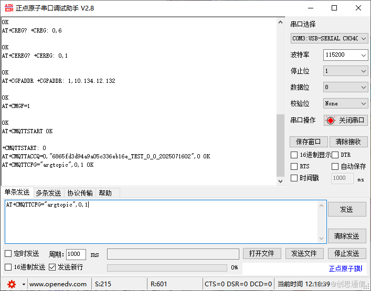Click the CTS=0 DSR=0 DCD=0 status
The image size is (371, 291).
(238, 284)
